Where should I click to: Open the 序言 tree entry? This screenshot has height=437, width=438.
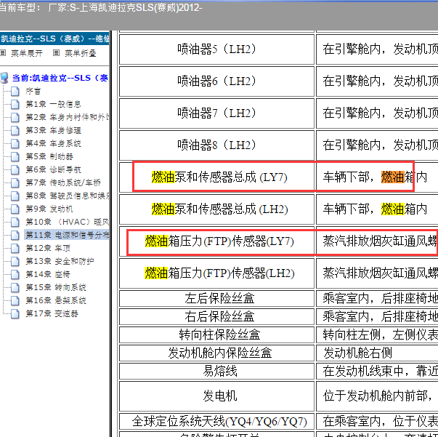click(x=33, y=91)
